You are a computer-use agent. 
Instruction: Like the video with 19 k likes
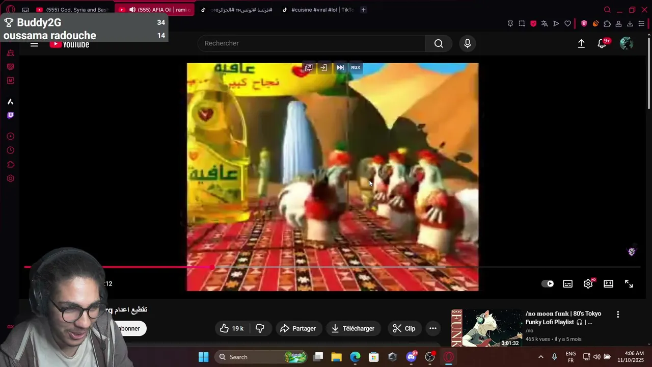coord(232,328)
